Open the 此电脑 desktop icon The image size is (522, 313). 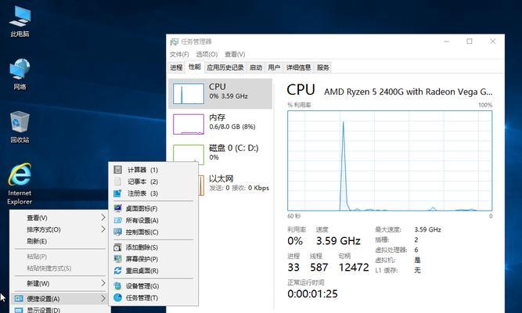pos(20,20)
